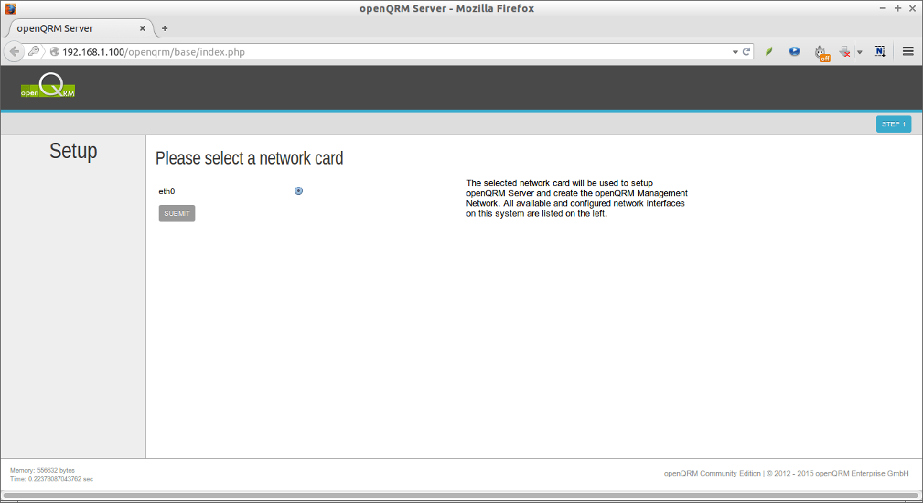Click the browser back arrow button

[14, 52]
